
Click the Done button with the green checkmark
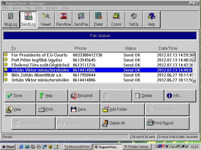click(20, 96)
